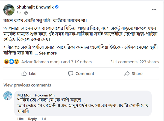164x121 pixels.
Task: Click the thumbs-up Like button icon
Action: pyautogui.click(x=24, y=73)
